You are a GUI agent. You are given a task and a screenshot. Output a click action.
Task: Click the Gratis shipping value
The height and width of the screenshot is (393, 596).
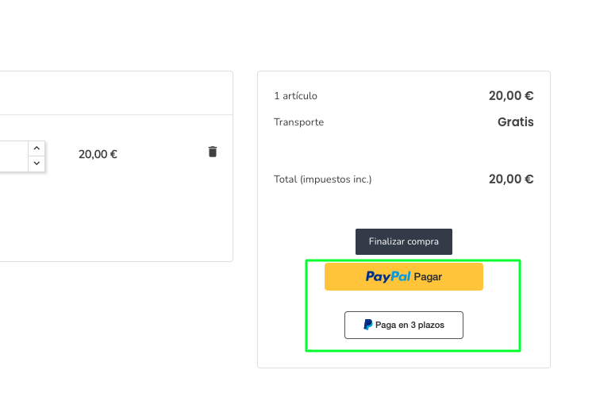point(515,122)
